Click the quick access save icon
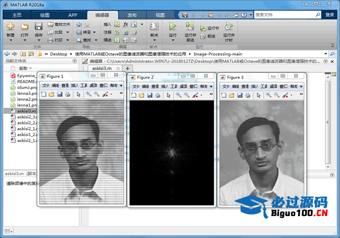 click(185, 15)
